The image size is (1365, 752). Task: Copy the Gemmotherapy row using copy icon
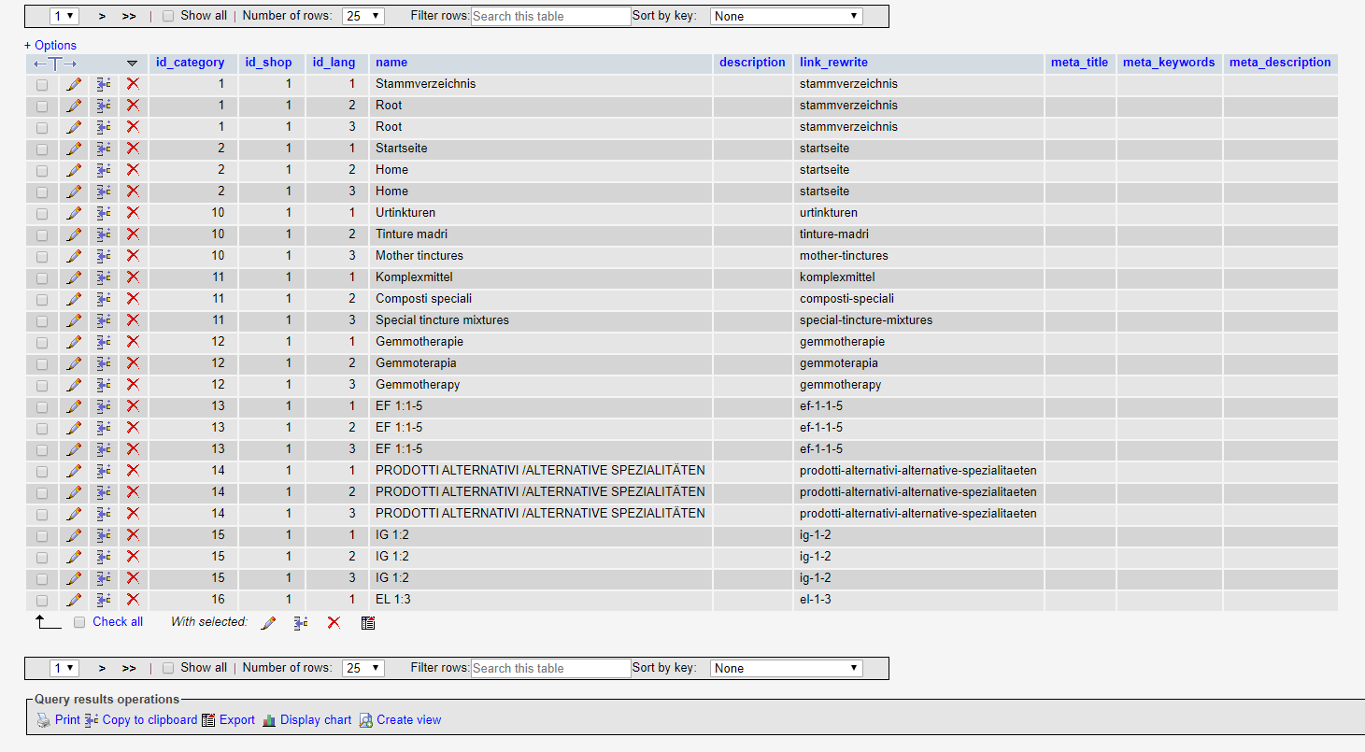pos(104,385)
